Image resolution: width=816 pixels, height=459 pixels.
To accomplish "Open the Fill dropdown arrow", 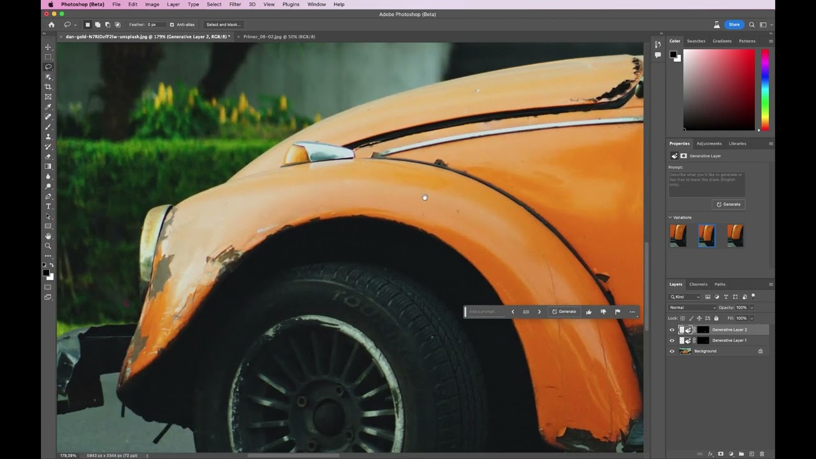I will pos(752,318).
